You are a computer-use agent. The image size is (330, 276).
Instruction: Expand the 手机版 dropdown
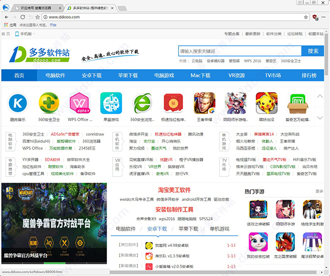point(25,34)
